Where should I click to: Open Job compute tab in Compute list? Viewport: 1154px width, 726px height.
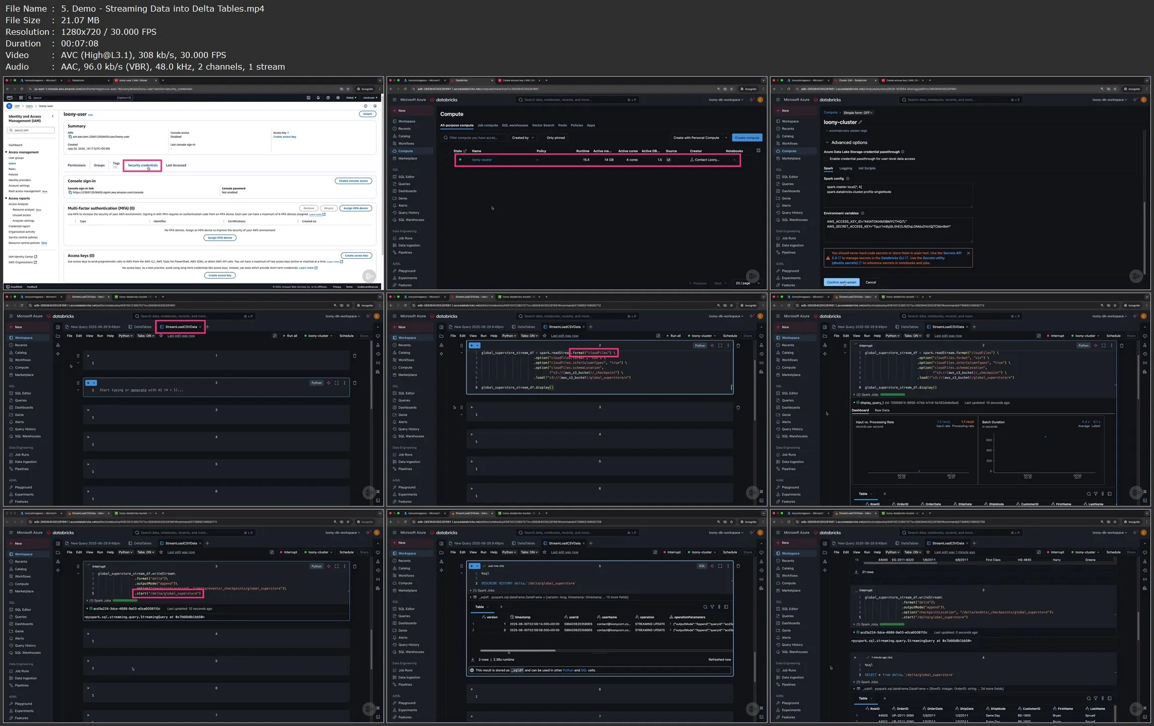487,125
